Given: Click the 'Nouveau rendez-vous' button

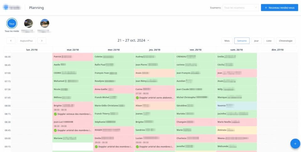Looking at the screenshot, I should [279, 7].
